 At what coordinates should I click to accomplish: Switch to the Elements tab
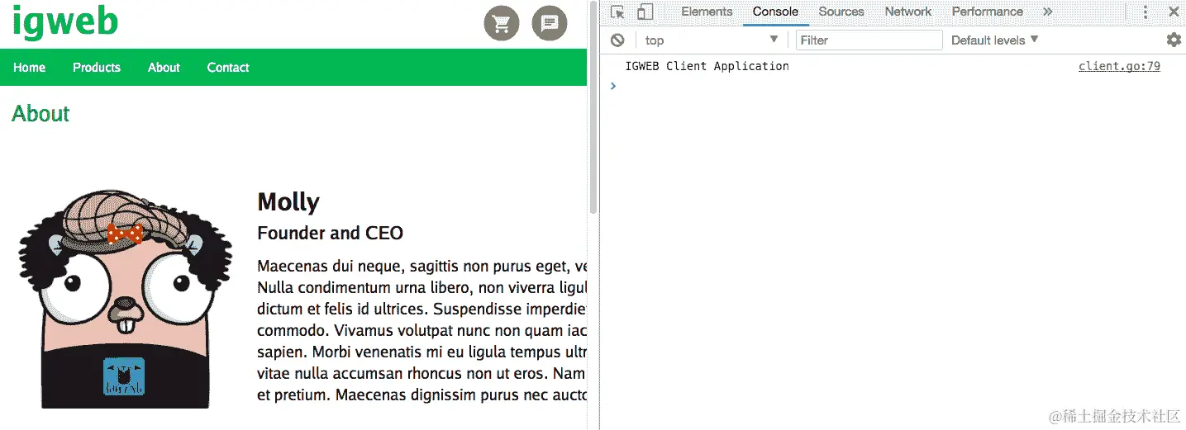[x=707, y=12]
